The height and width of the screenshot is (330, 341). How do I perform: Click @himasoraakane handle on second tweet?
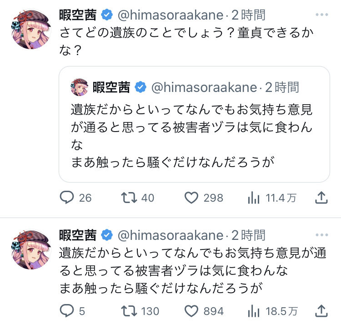click(x=170, y=235)
